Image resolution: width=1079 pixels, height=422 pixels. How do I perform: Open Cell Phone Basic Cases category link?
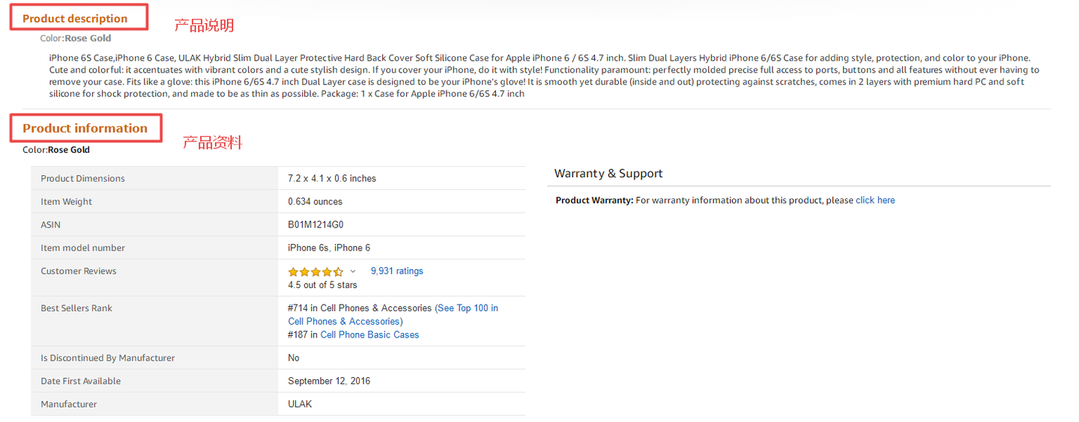click(x=369, y=334)
